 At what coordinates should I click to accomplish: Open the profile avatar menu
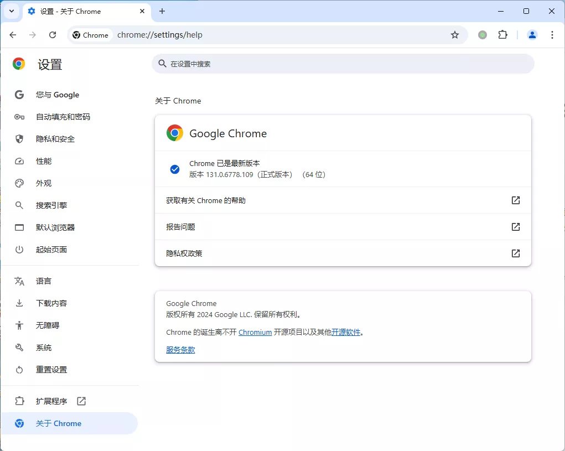tap(532, 34)
